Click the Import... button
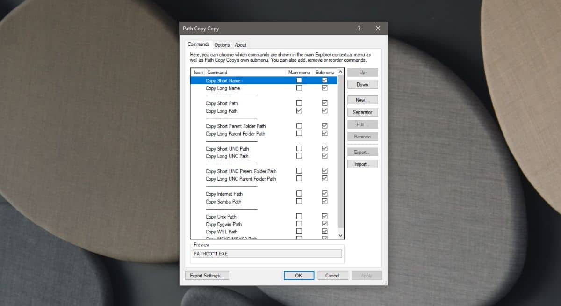The image size is (561, 306). pyautogui.click(x=362, y=164)
